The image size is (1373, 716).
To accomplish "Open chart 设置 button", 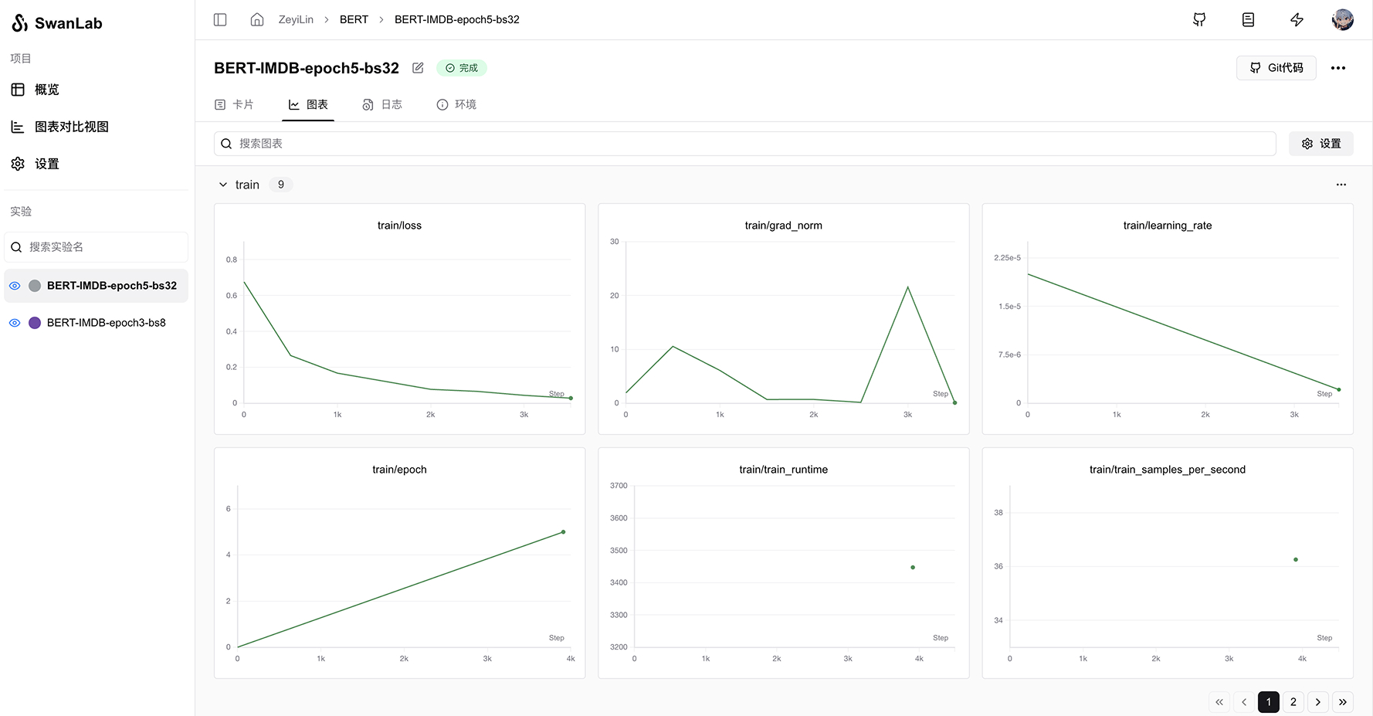I will (1320, 144).
